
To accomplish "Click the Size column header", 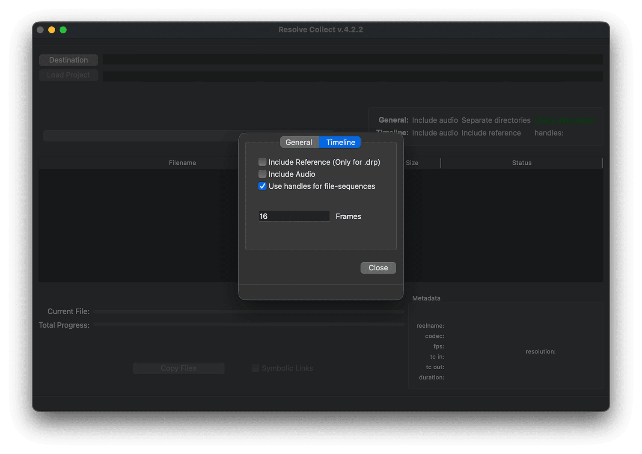I will point(412,163).
